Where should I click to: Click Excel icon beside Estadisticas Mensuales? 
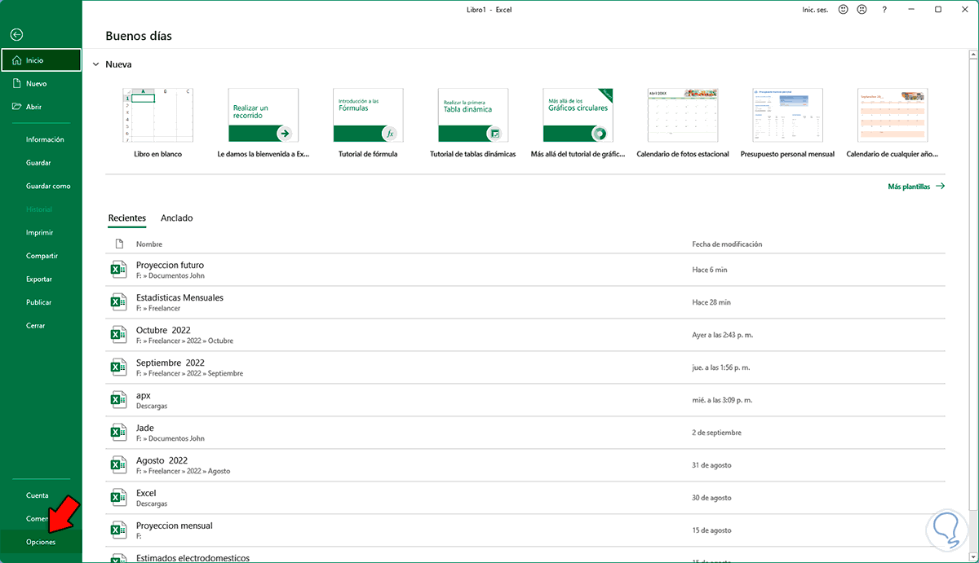[x=118, y=302]
